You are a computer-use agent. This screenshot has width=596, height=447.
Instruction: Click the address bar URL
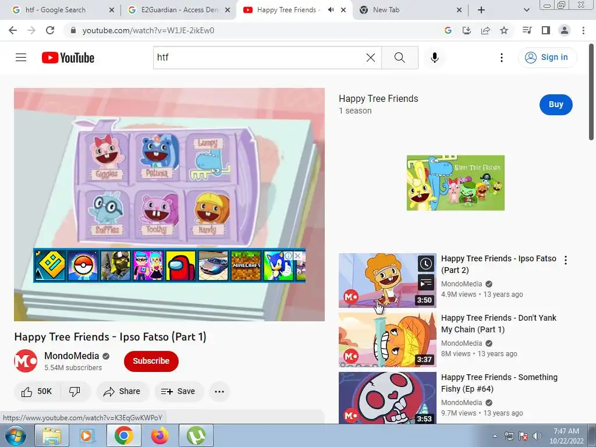(148, 30)
